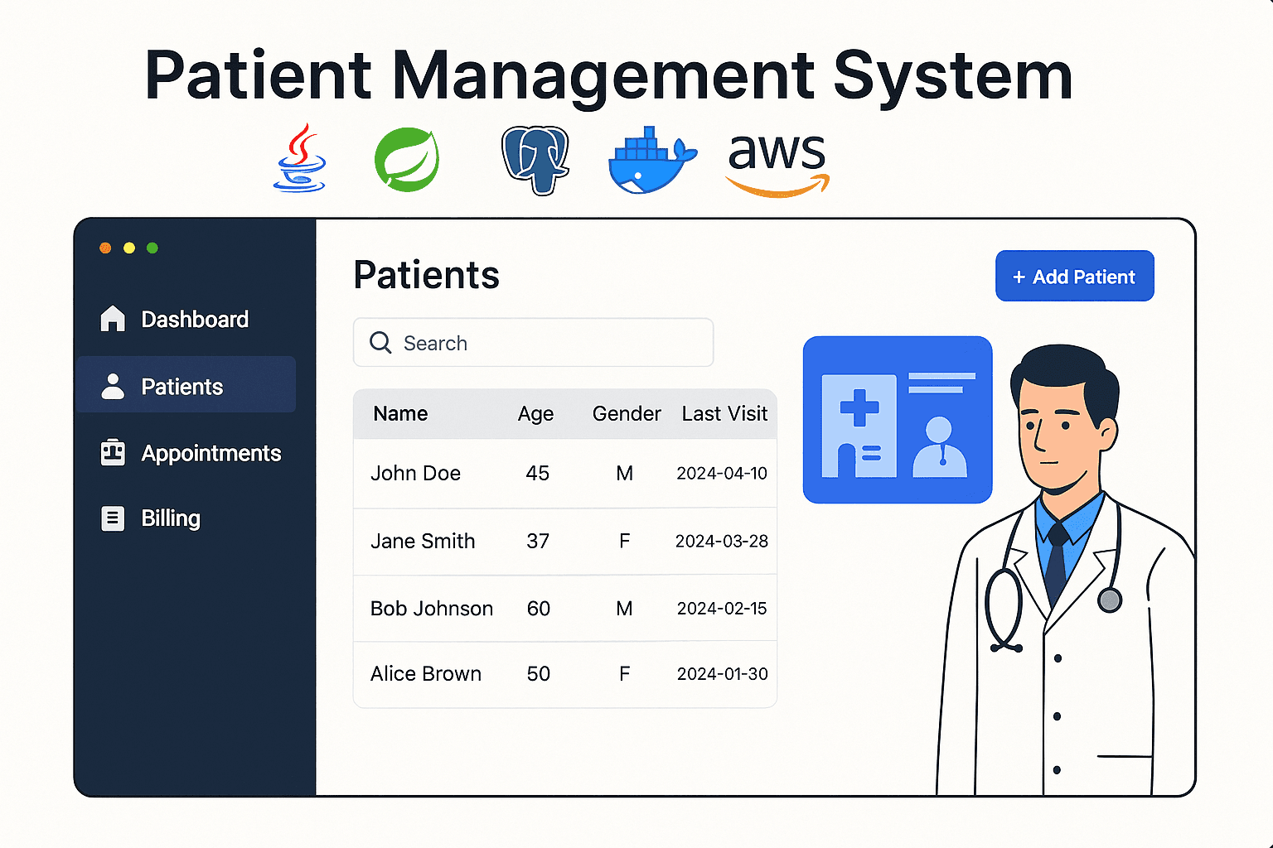Click the Billing document icon

coord(112,518)
